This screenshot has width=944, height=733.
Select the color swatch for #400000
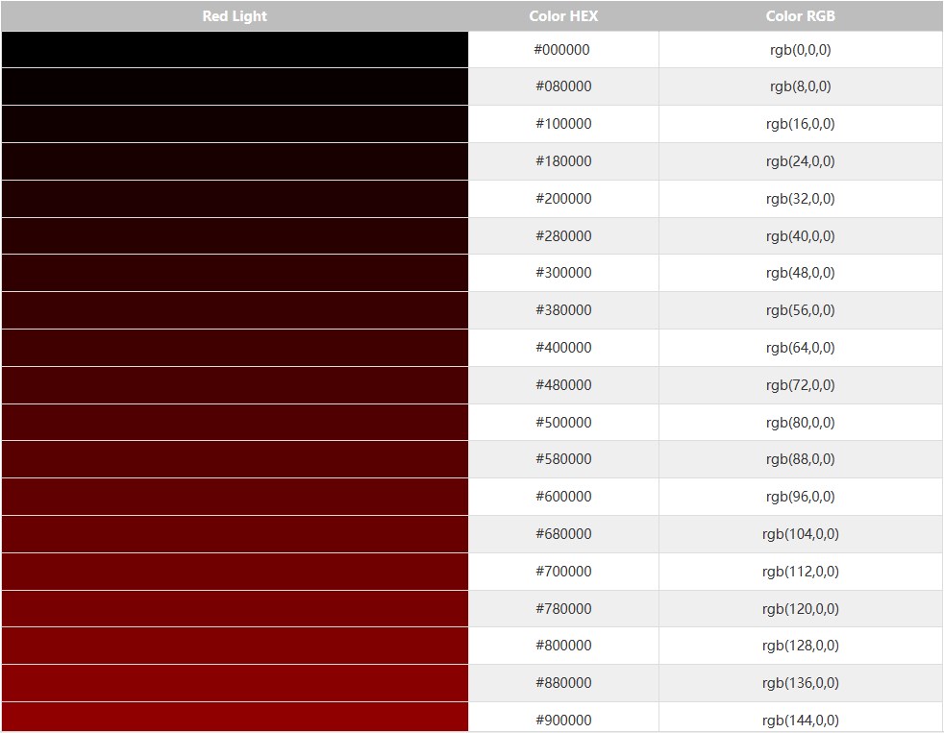235,348
